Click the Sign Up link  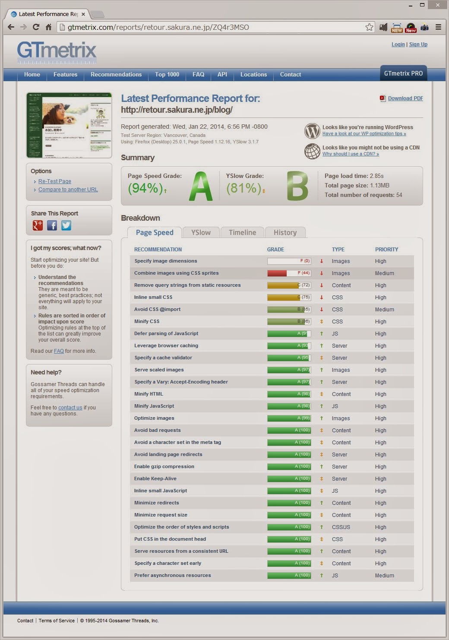[x=418, y=44]
